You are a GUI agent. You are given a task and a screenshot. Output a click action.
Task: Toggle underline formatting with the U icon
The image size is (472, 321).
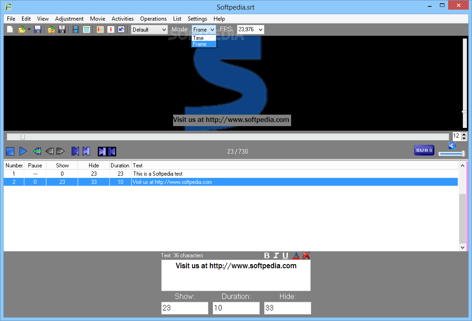[286, 255]
